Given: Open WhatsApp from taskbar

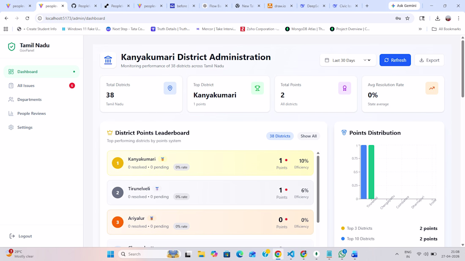Looking at the screenshot, I should click(x=342, y=253).
